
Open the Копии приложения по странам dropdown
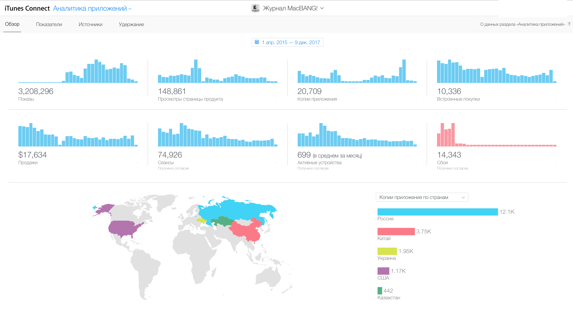422,197
